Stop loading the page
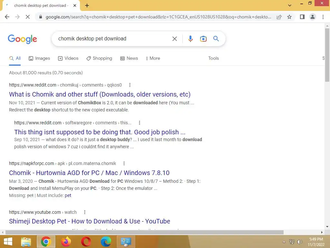This screenshot has width=330, height=248. pos(28,17)
